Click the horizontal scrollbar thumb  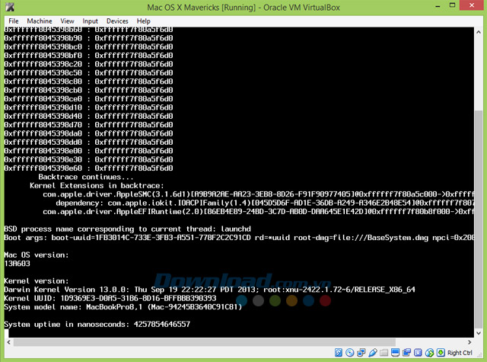(x=205, y=342)
